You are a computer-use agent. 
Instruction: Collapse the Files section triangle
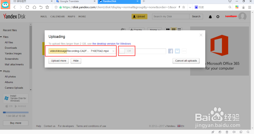click(1, 37)
